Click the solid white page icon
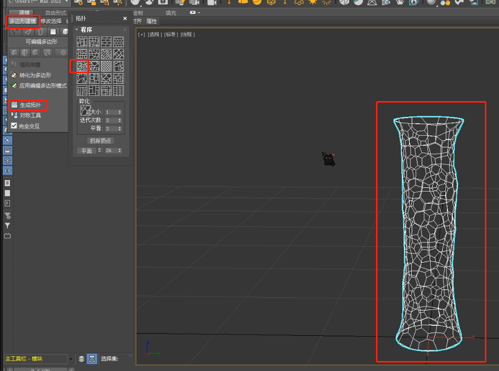499x371 pixels. [7, 193]
